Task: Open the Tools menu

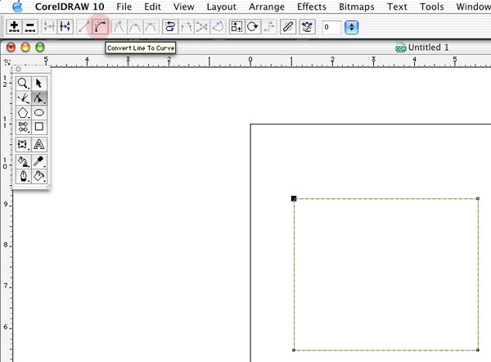Action: click(432, 7)
